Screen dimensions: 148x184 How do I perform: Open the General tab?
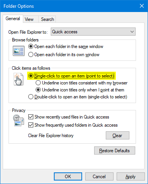[13, 19]
